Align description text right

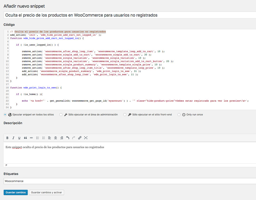click(x=62, y=138)
